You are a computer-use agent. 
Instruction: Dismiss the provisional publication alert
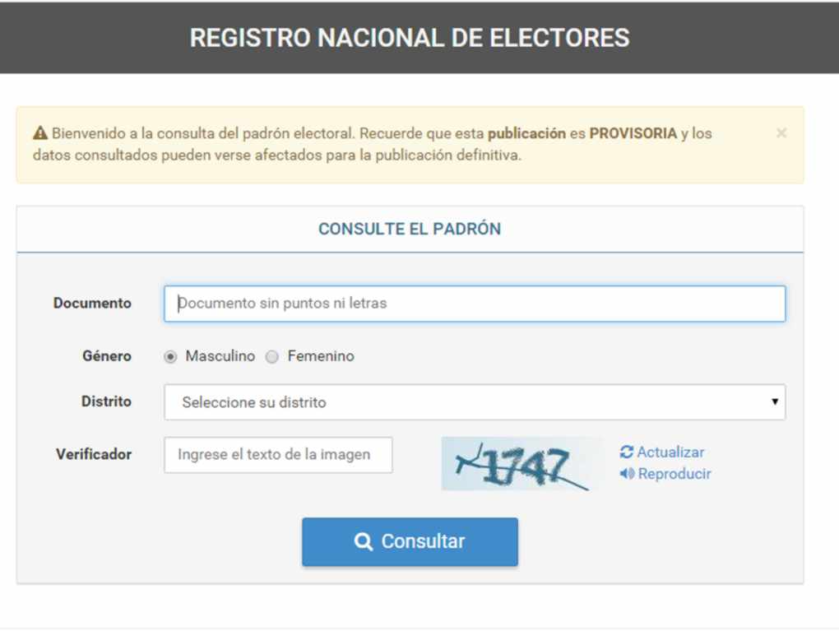point(781,132)
